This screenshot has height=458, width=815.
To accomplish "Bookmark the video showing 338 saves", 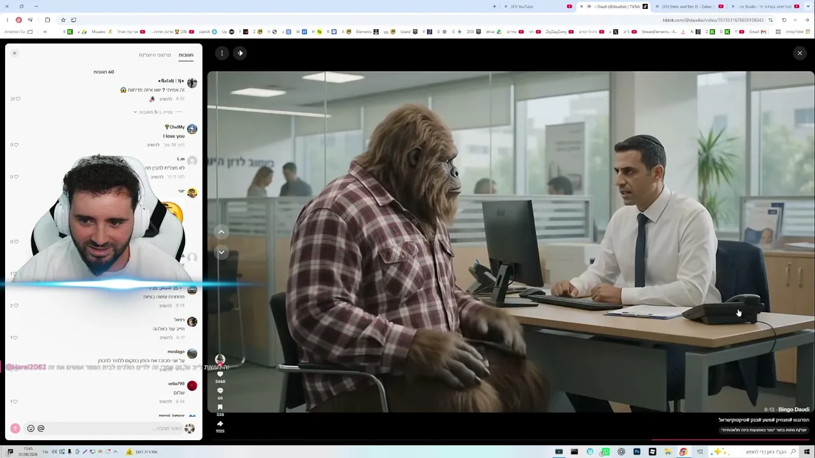I will [220, 407].
